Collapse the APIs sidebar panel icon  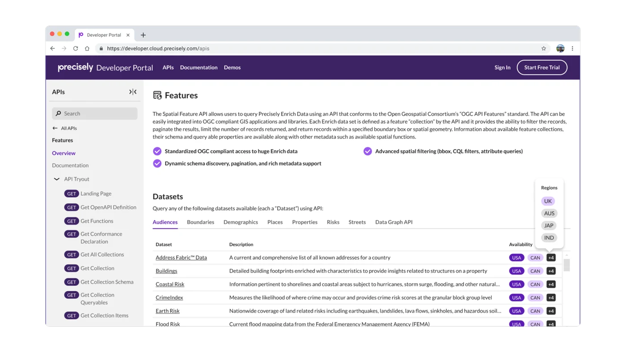[x=133, y=92]
